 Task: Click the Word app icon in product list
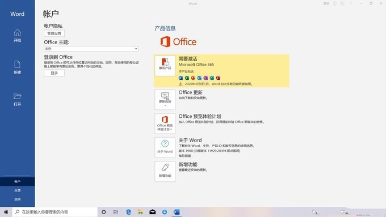coord(181,78)
